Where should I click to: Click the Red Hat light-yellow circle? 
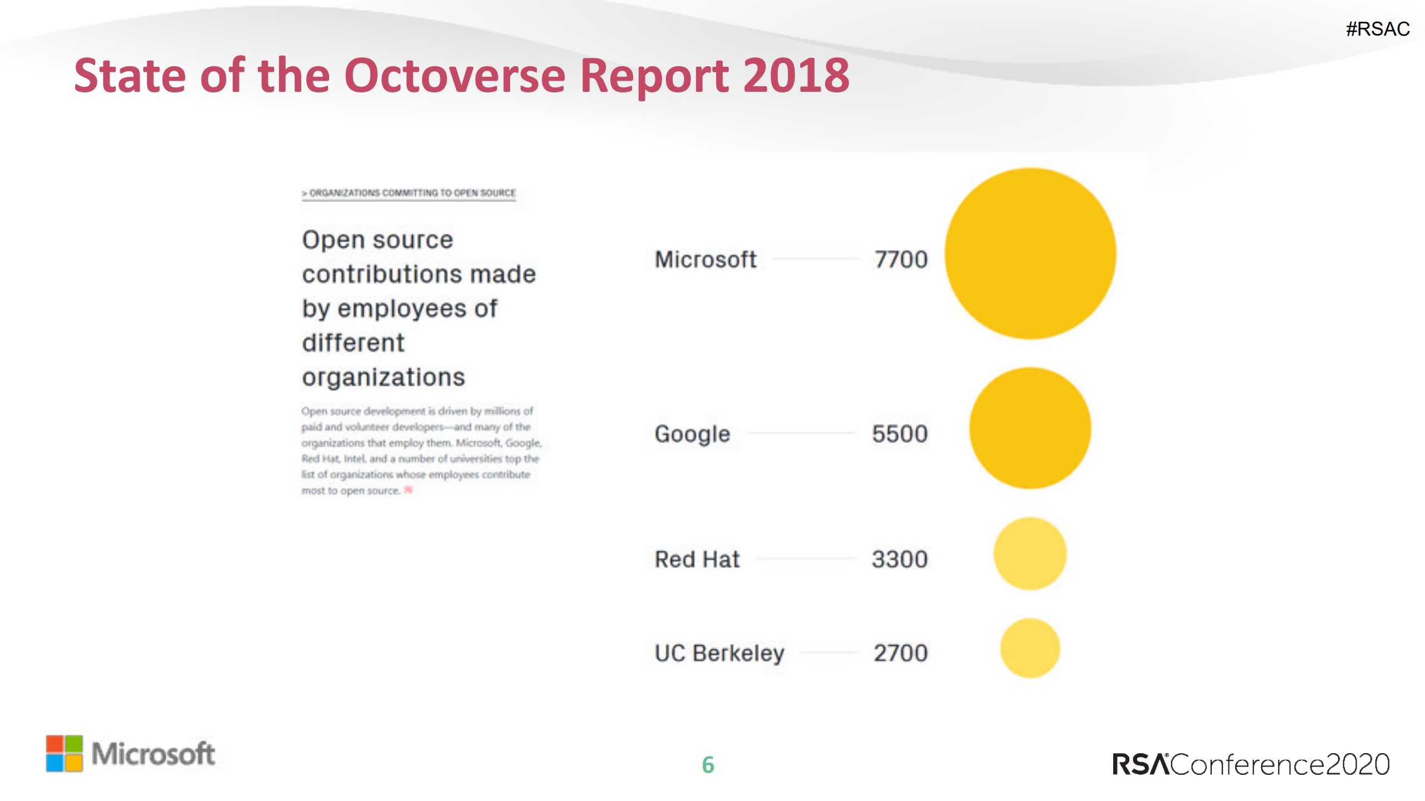[1030, 554]
